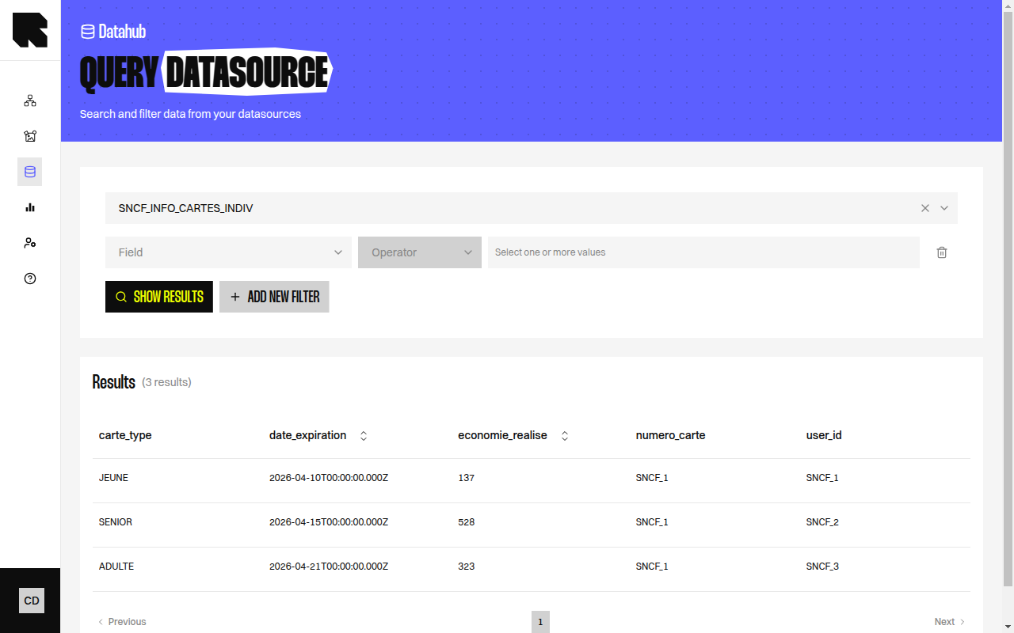Click the 3 results count label
This screenshot has width=1014, height=633.
(x=166, y=382)
